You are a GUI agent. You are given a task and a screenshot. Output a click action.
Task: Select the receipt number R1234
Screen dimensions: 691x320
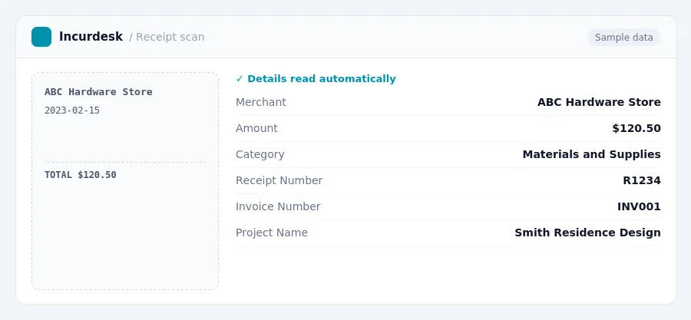click(642, 180)
